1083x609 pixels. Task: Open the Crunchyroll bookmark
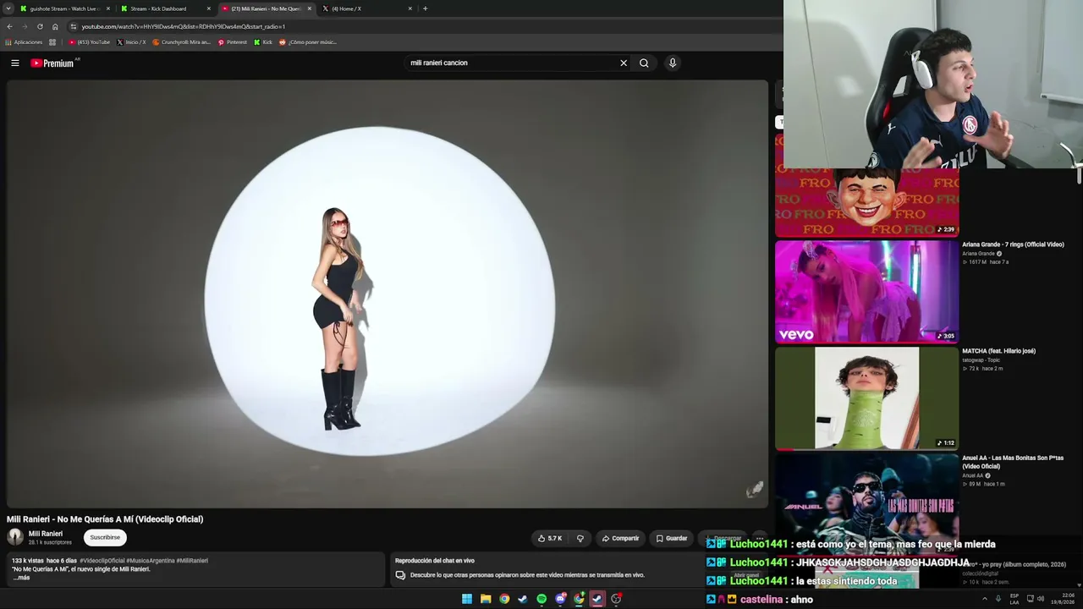point(181,42)
